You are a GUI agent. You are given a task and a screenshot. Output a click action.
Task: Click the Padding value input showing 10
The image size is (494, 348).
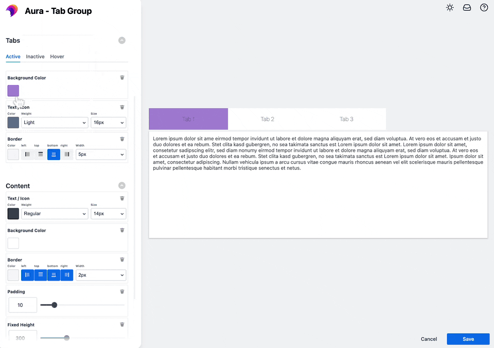pyautogui.click(x=22, y=305)
